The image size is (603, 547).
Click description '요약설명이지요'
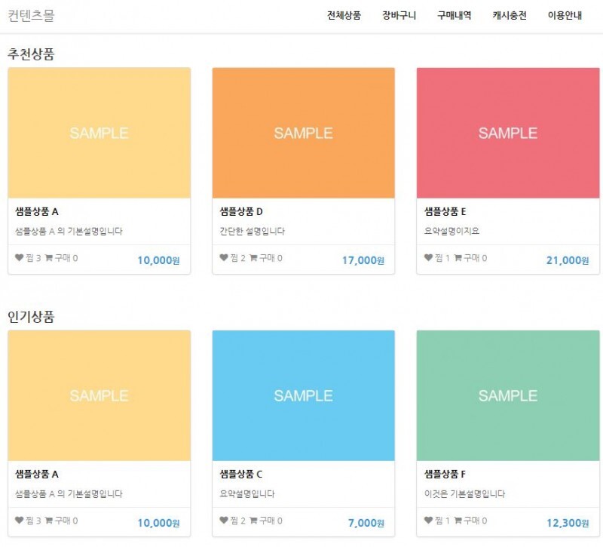pos(451,231)
